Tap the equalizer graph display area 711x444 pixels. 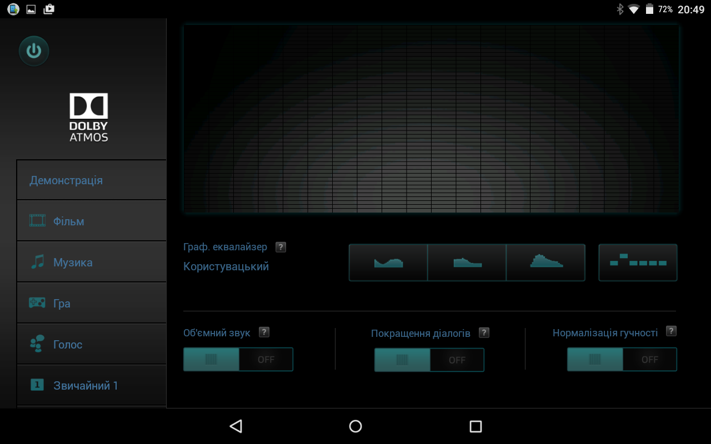431,119
